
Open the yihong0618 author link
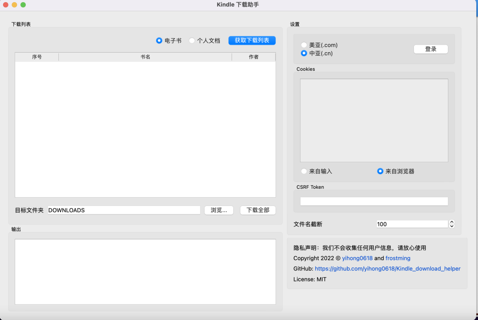357,258
